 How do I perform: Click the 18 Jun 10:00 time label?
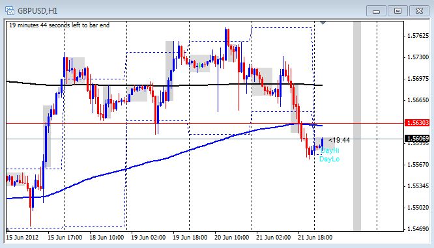click(x=107, y=238)
